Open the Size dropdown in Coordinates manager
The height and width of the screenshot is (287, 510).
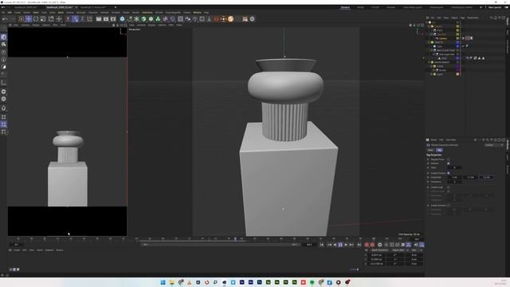point(416,250)
